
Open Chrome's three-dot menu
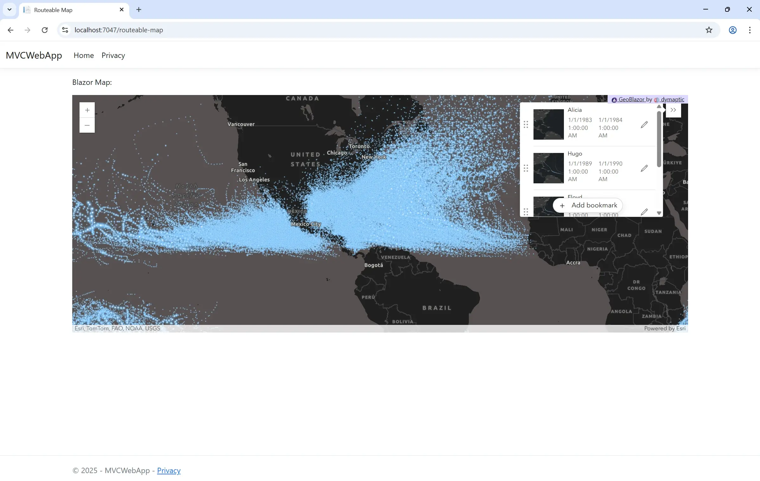(x=750, y=30)
